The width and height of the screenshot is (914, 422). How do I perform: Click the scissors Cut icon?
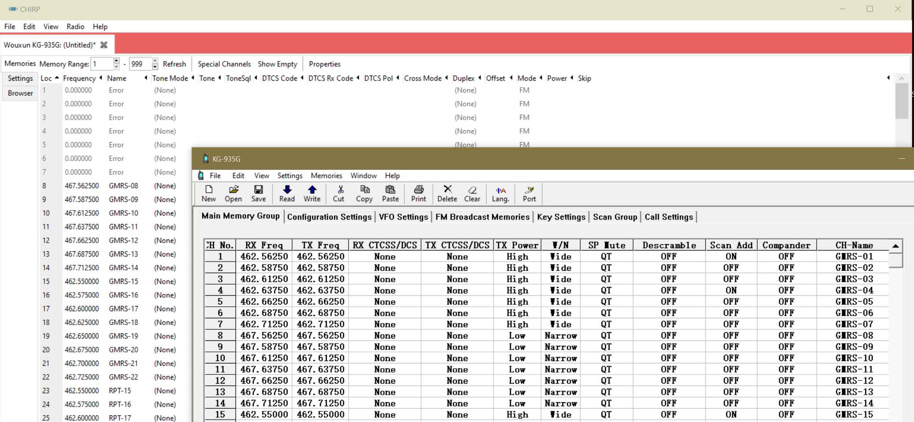[339, 194]
